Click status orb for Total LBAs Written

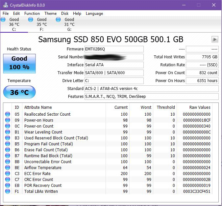pyautogui.click(x=8, y=191)
